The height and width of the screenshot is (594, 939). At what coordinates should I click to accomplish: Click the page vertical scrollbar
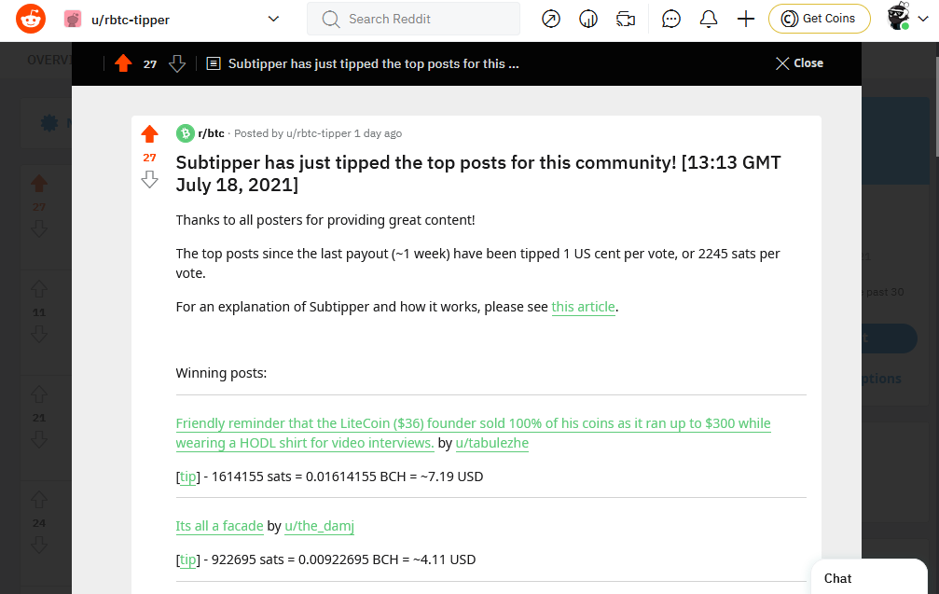[x=935, y=108]
